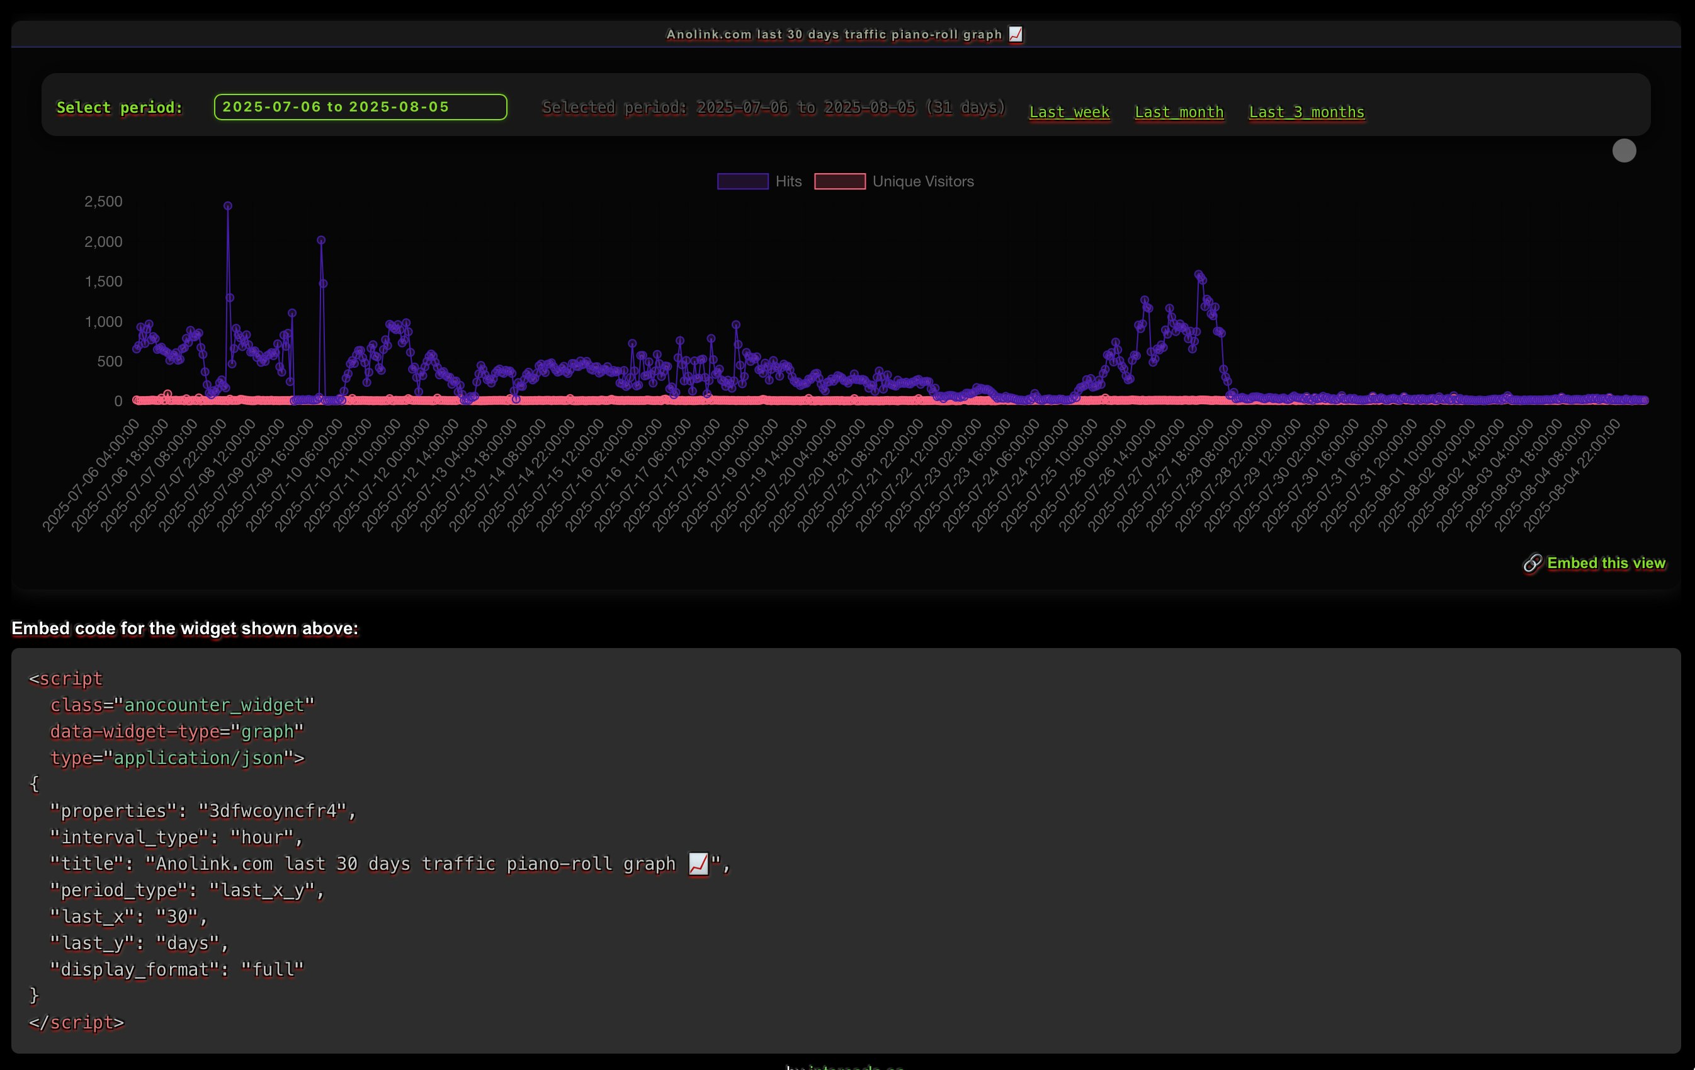Click the purple Hits legend color box
The height and width of the screenshot is (1070, 1695).
click(x=742, y=181)
